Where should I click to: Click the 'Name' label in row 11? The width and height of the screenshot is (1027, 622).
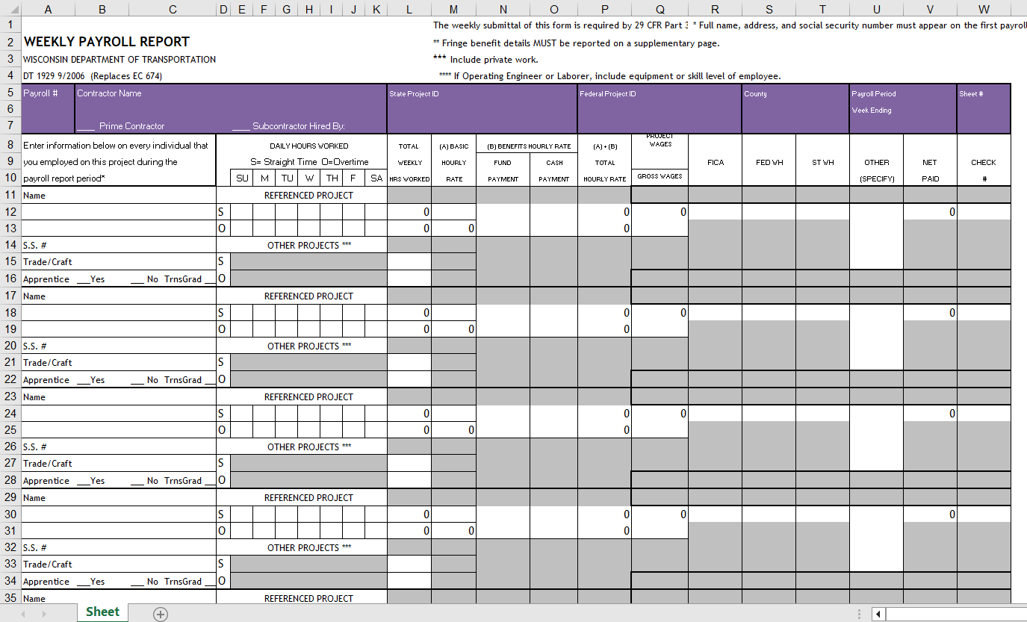click(34, 196)
